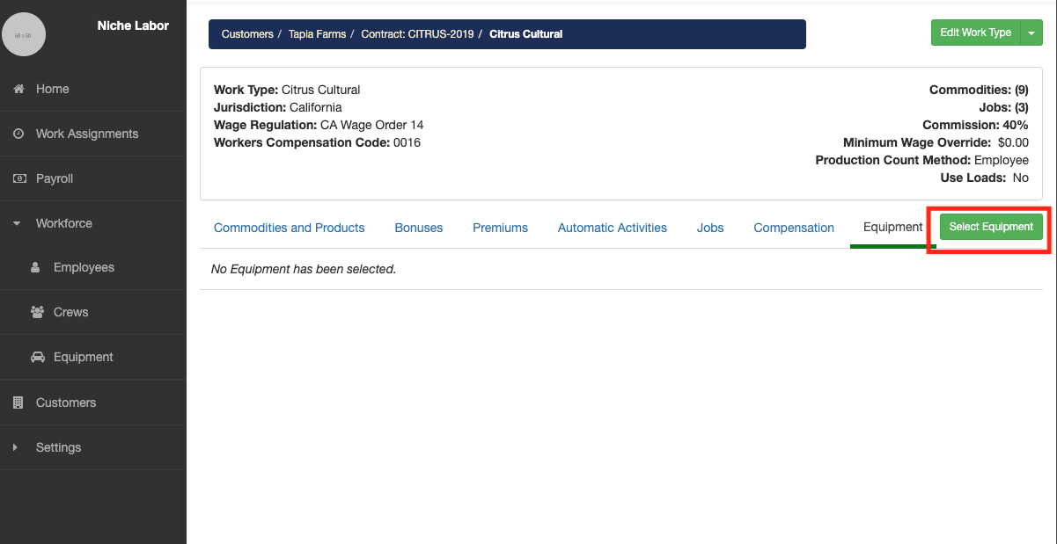Image resolution: width=1057 pixels, height=544 pixels.
Task: Click the Payroll icon in the sidebar
Action: [18, 178]
